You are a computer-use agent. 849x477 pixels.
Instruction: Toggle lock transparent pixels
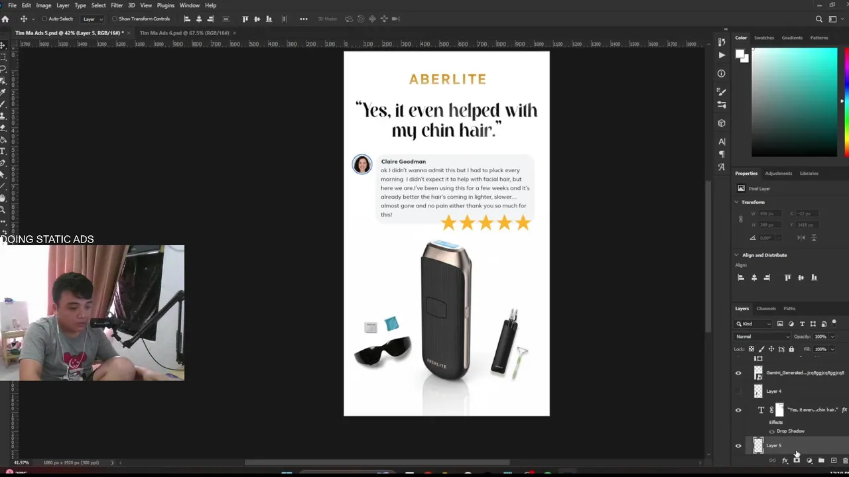tap(751, 349)
